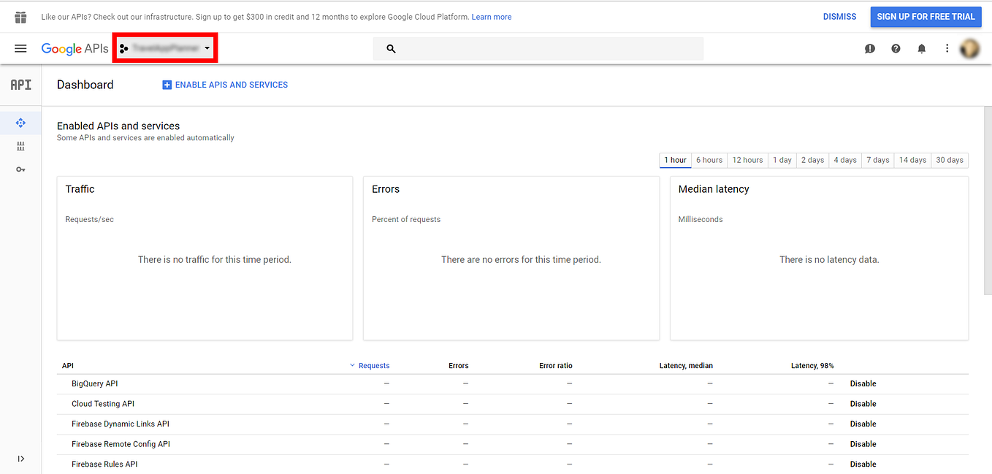Open Credentials key icon in sidebar
Viewport: 992px width, 474px height.
click(x=20, y=169)
